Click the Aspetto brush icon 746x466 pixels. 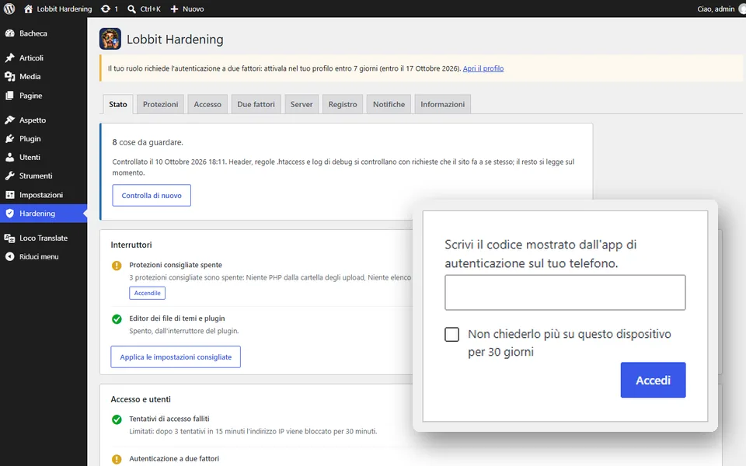(9, 120)
